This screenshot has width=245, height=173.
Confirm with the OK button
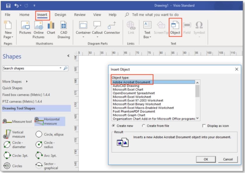click(x=206, y=159)
